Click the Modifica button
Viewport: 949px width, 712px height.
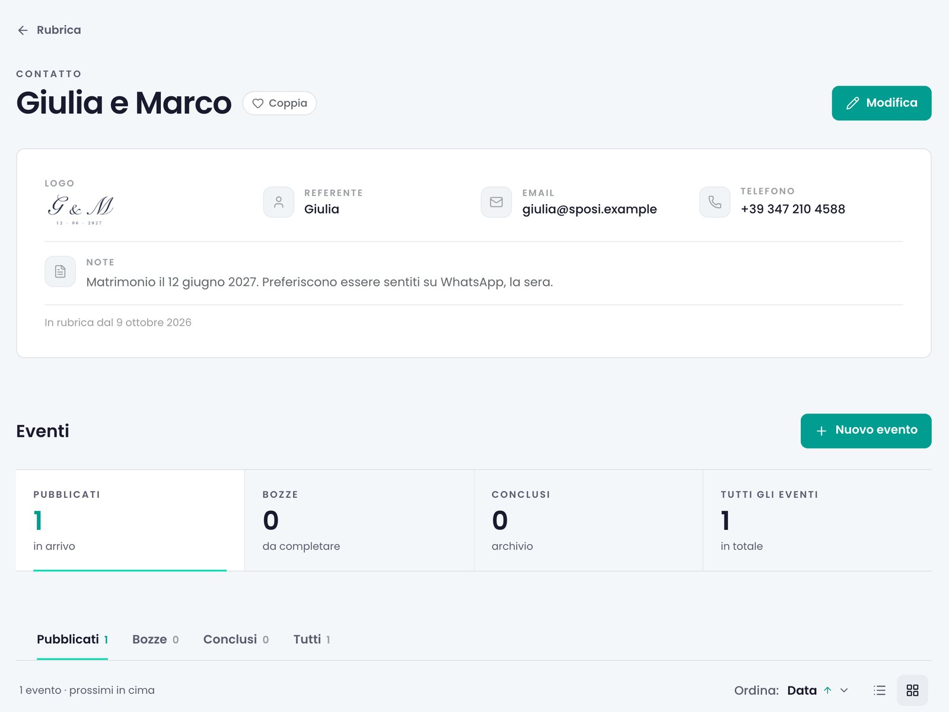coord(881,103)
